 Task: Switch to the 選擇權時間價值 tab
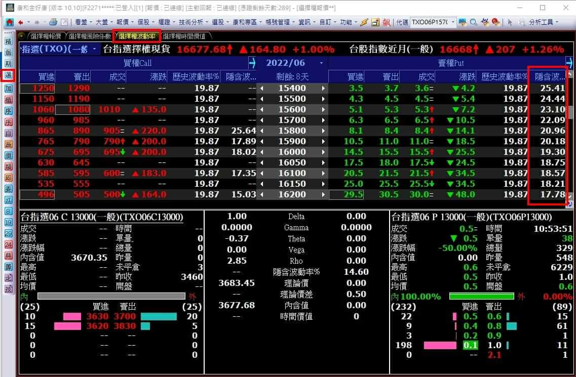click(x=183, y=36)
